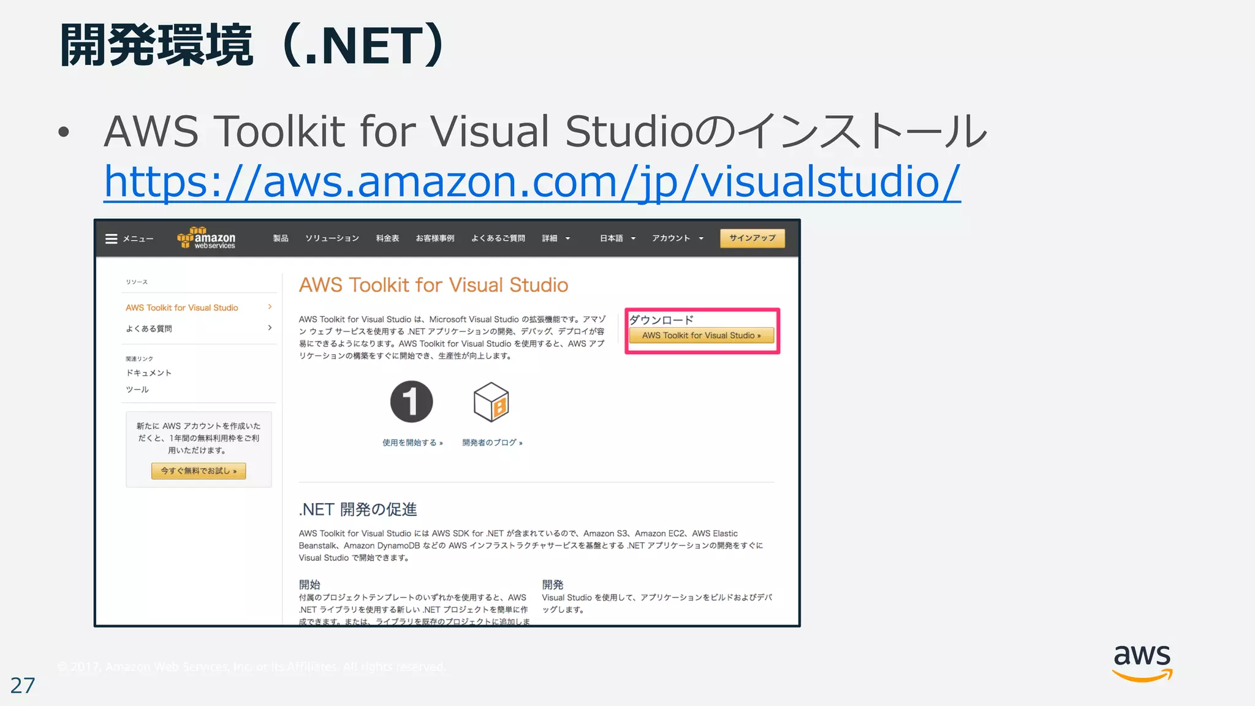Click the developer blog cube icon
The height and width of the screenshot is (706, 1255).
point(491,402)
